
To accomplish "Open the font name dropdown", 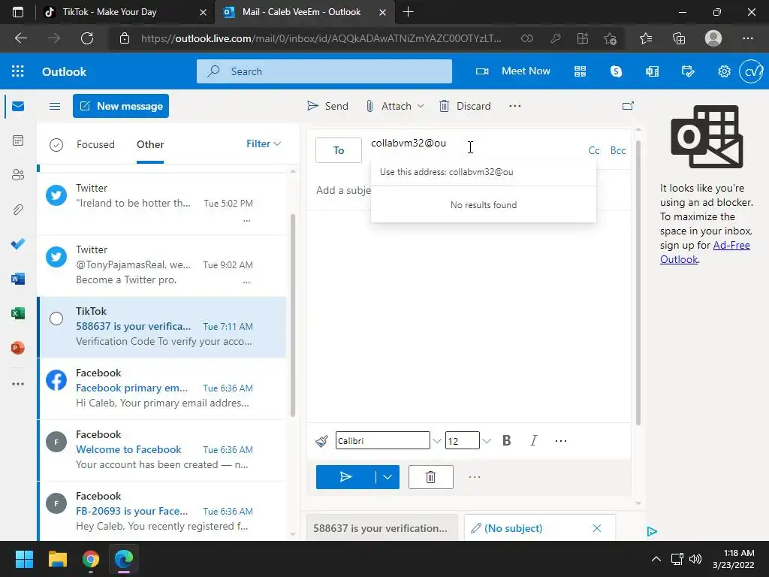I will click(x=436, y=440).
